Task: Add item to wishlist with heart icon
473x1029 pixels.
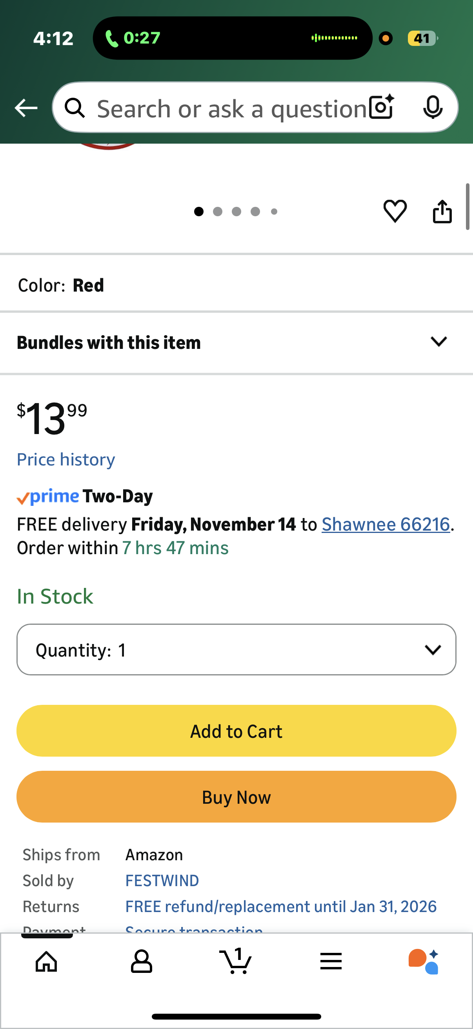Action: click(x=395, y=210)
